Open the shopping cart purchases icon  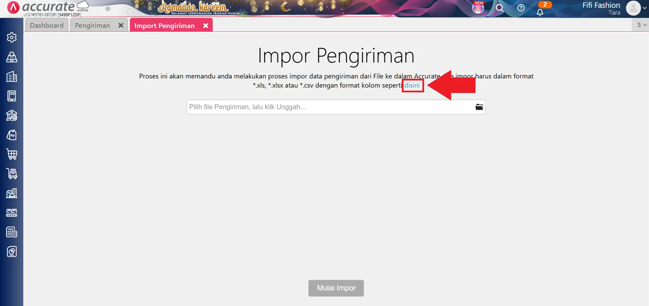point(12,154)
